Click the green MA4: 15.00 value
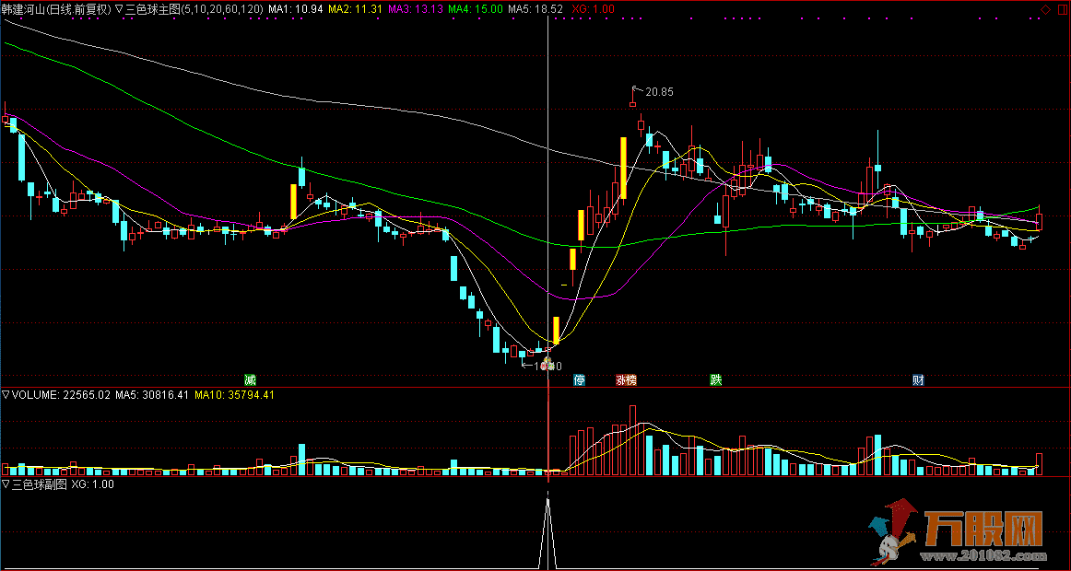1071x571 pixels. point(476,9)
